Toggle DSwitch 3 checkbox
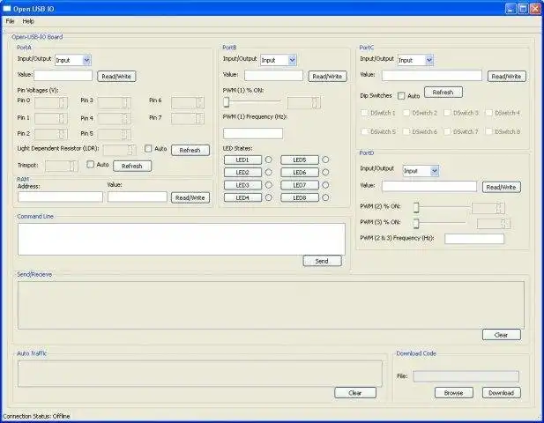Viewport: 544px width, 423px height. (447, 113)
